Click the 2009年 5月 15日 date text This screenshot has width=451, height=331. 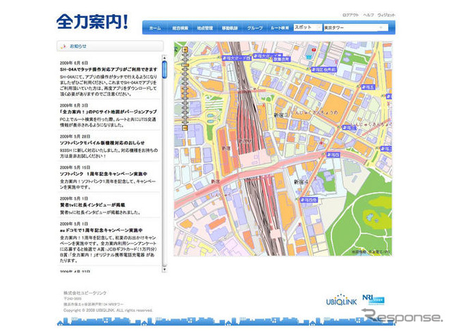pyautogui.click(x=75, y=168)
